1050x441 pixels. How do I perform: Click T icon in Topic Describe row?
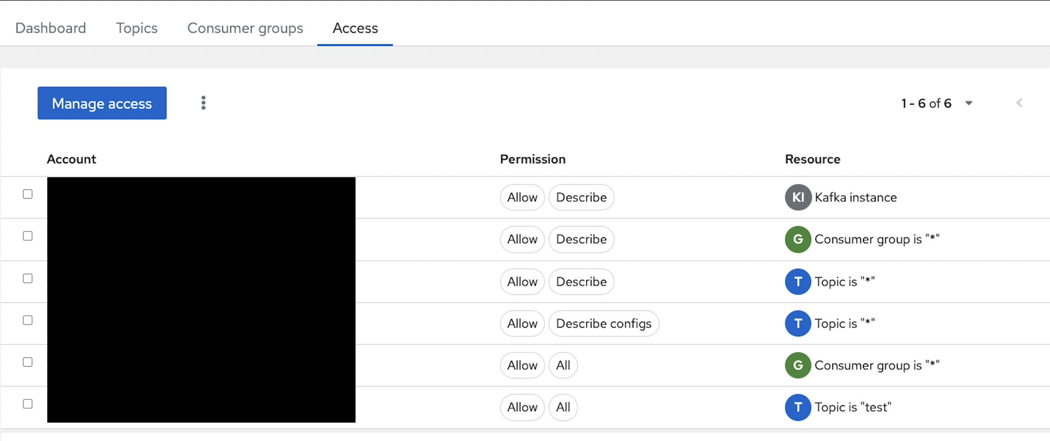(x=798, y=281)
